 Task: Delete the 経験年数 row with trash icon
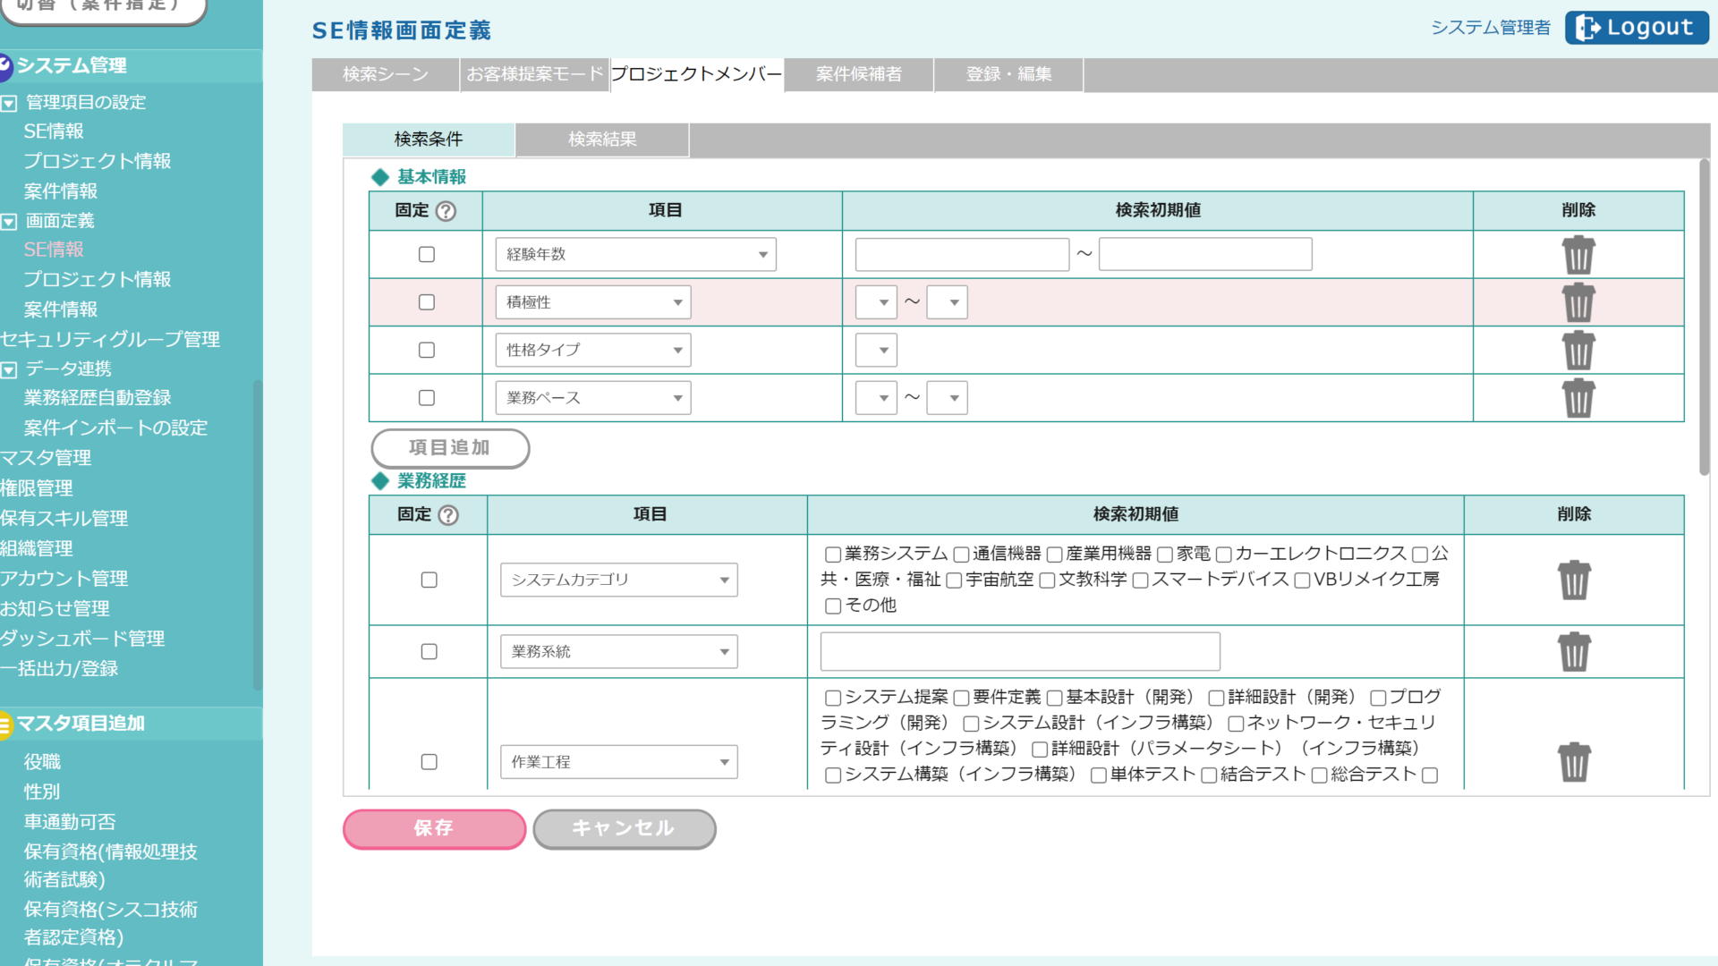pyautogui.click(x=1578, y=255)
